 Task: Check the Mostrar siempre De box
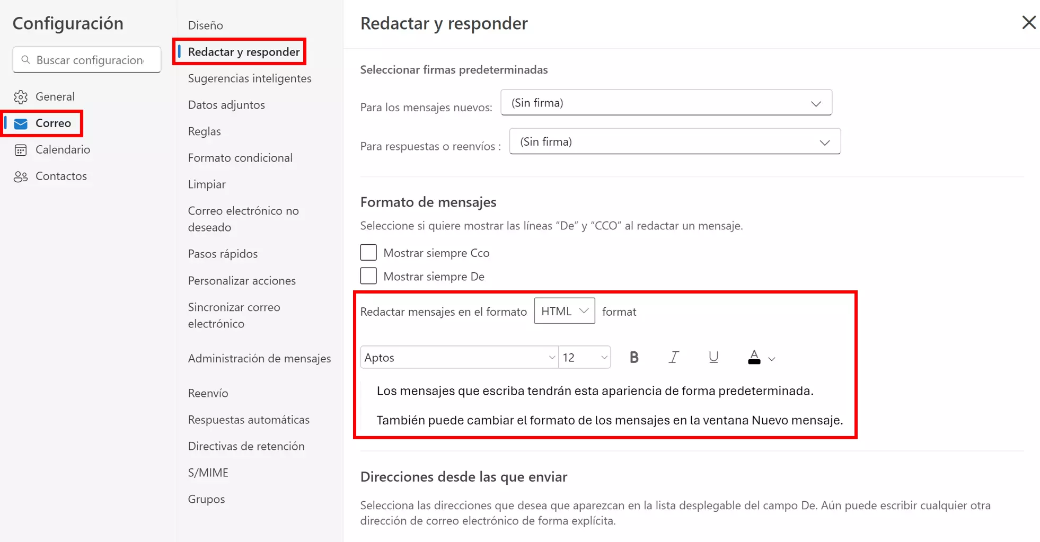click(368, 276)
